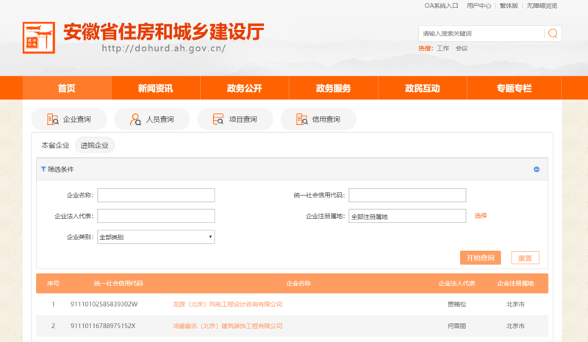Viewport: 588px width, 342px height.
Task: Click the 人员查询 person icon
Action: click(x=135, y=119)
